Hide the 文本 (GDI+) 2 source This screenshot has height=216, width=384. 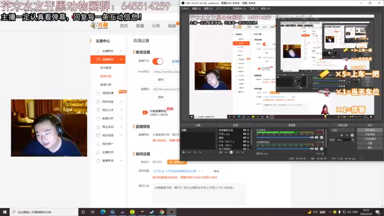coord(244,142)
